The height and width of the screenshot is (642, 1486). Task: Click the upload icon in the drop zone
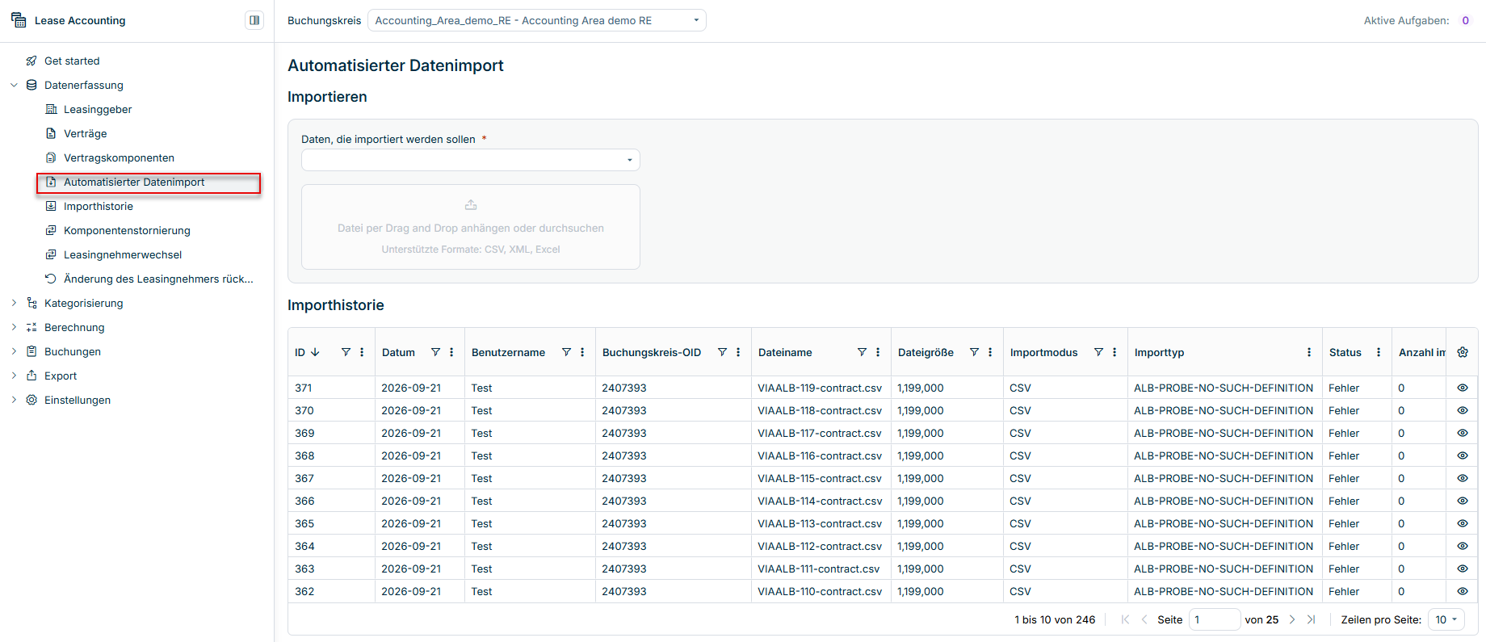point(471,205)
